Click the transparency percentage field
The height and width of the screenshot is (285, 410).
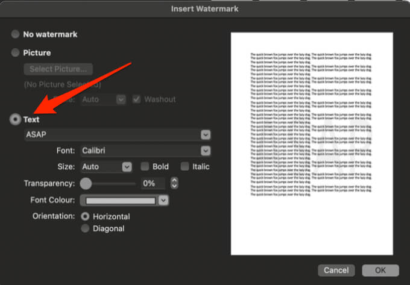153,183
